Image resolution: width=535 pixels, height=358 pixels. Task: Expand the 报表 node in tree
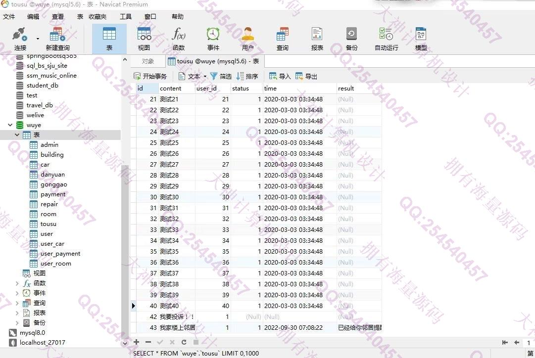click(17, 313)
